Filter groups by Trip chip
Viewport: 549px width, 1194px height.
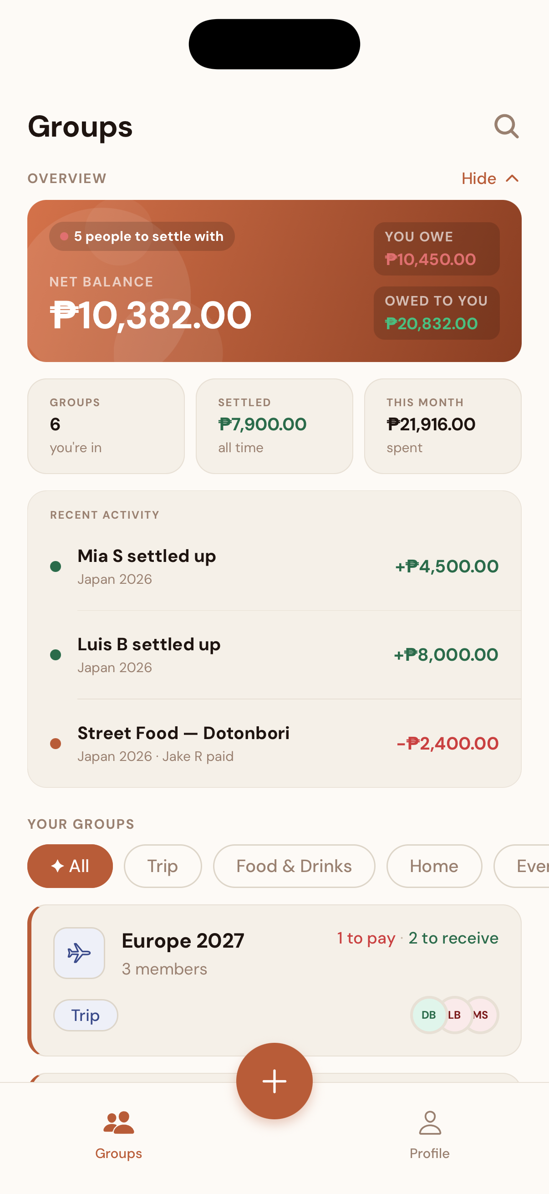(163, 866)
